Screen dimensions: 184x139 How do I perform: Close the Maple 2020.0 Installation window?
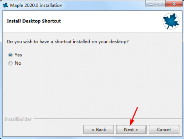tap(174, 4)
